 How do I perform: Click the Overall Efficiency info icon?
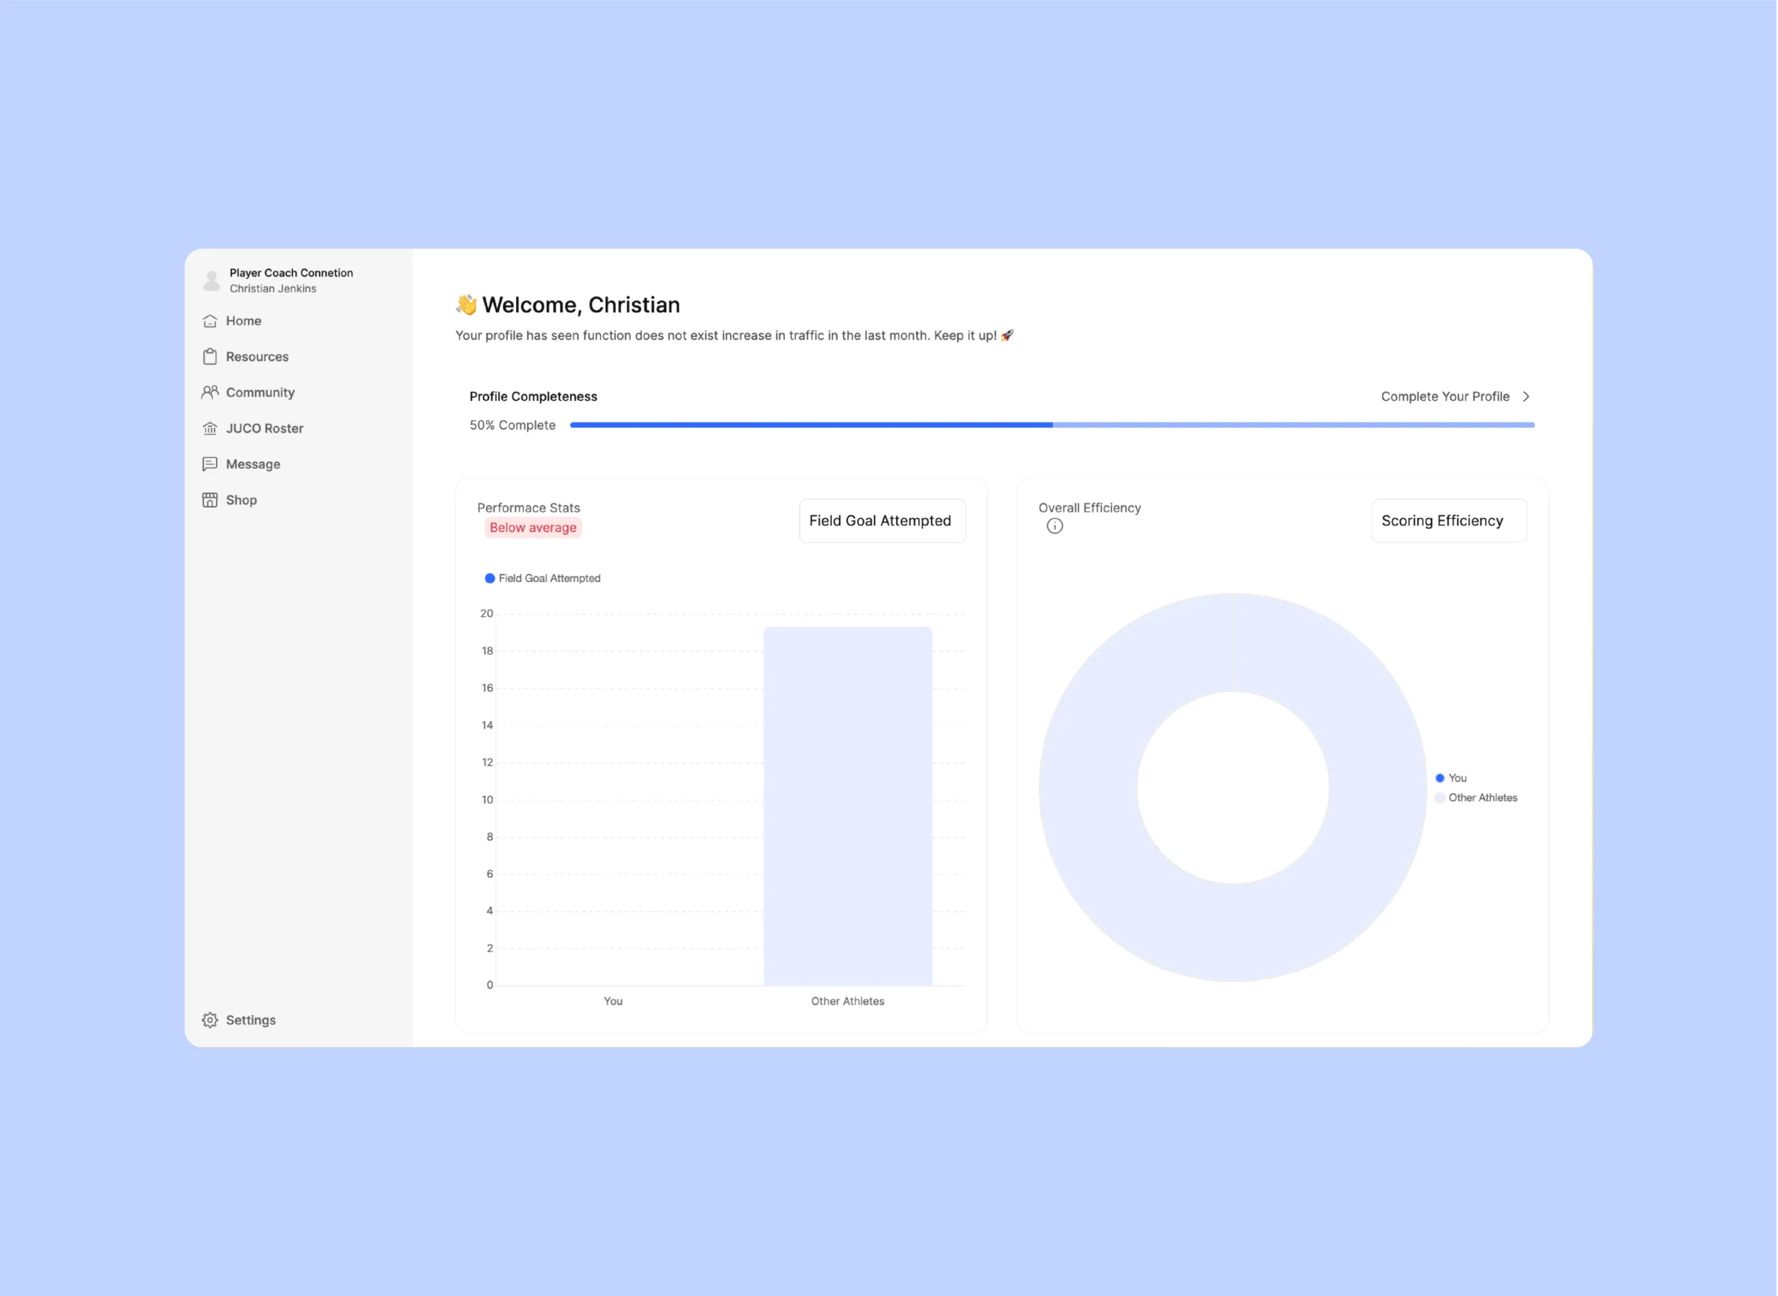1054,526
